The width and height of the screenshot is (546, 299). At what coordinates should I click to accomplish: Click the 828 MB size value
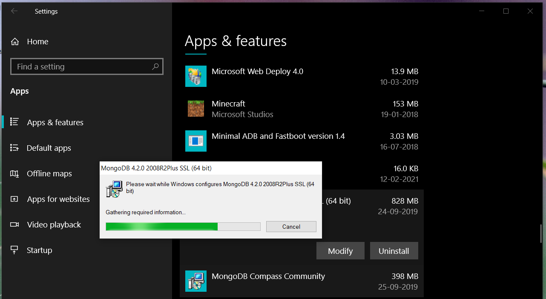click(x=405, y=201)
